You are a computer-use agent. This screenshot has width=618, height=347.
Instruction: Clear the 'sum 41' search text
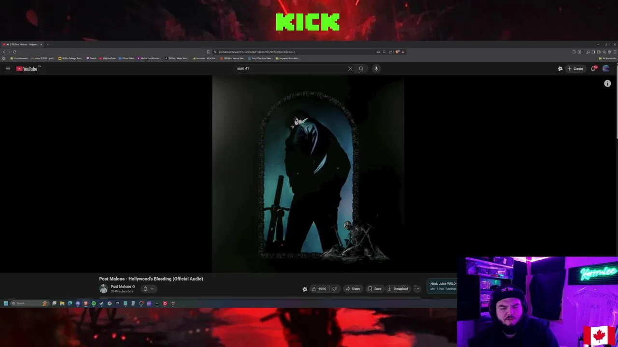[350, 68]
